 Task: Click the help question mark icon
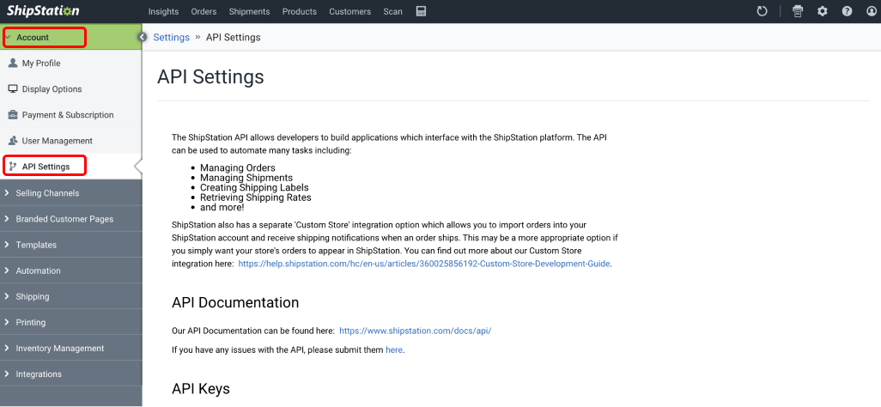coord(847,11)
